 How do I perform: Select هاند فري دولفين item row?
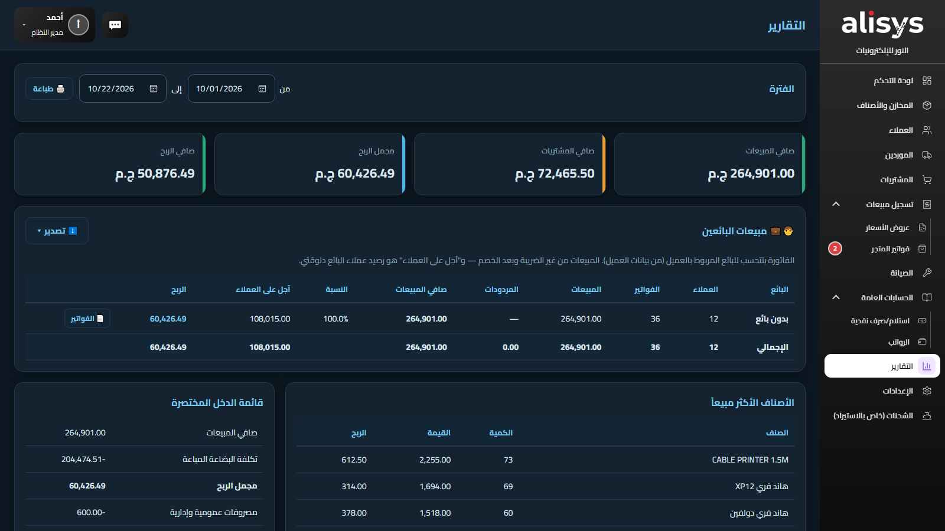545,513
